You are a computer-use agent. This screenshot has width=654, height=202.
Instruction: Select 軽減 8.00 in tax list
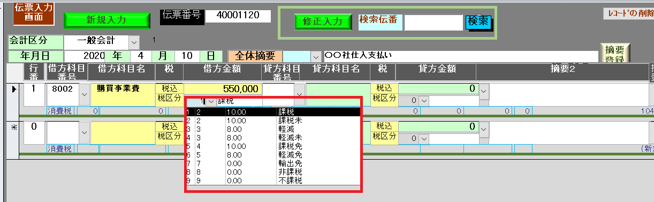[x=273, y=129]
